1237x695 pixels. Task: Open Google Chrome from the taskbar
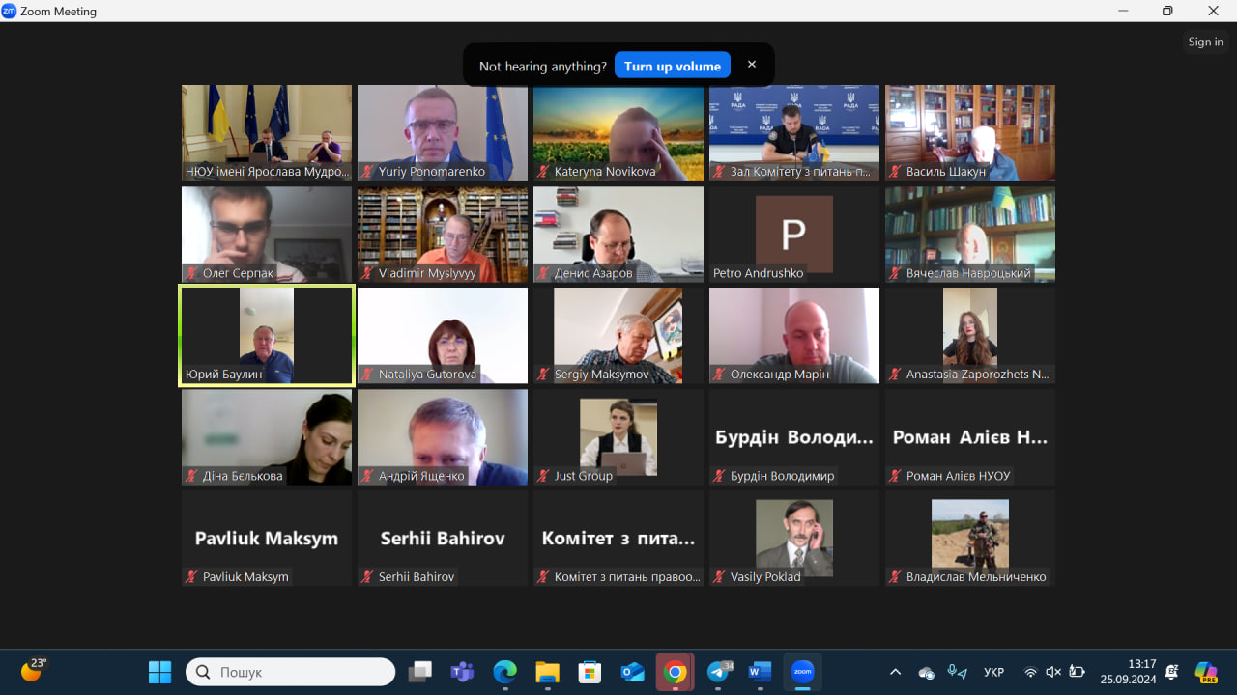pos(676,672)
